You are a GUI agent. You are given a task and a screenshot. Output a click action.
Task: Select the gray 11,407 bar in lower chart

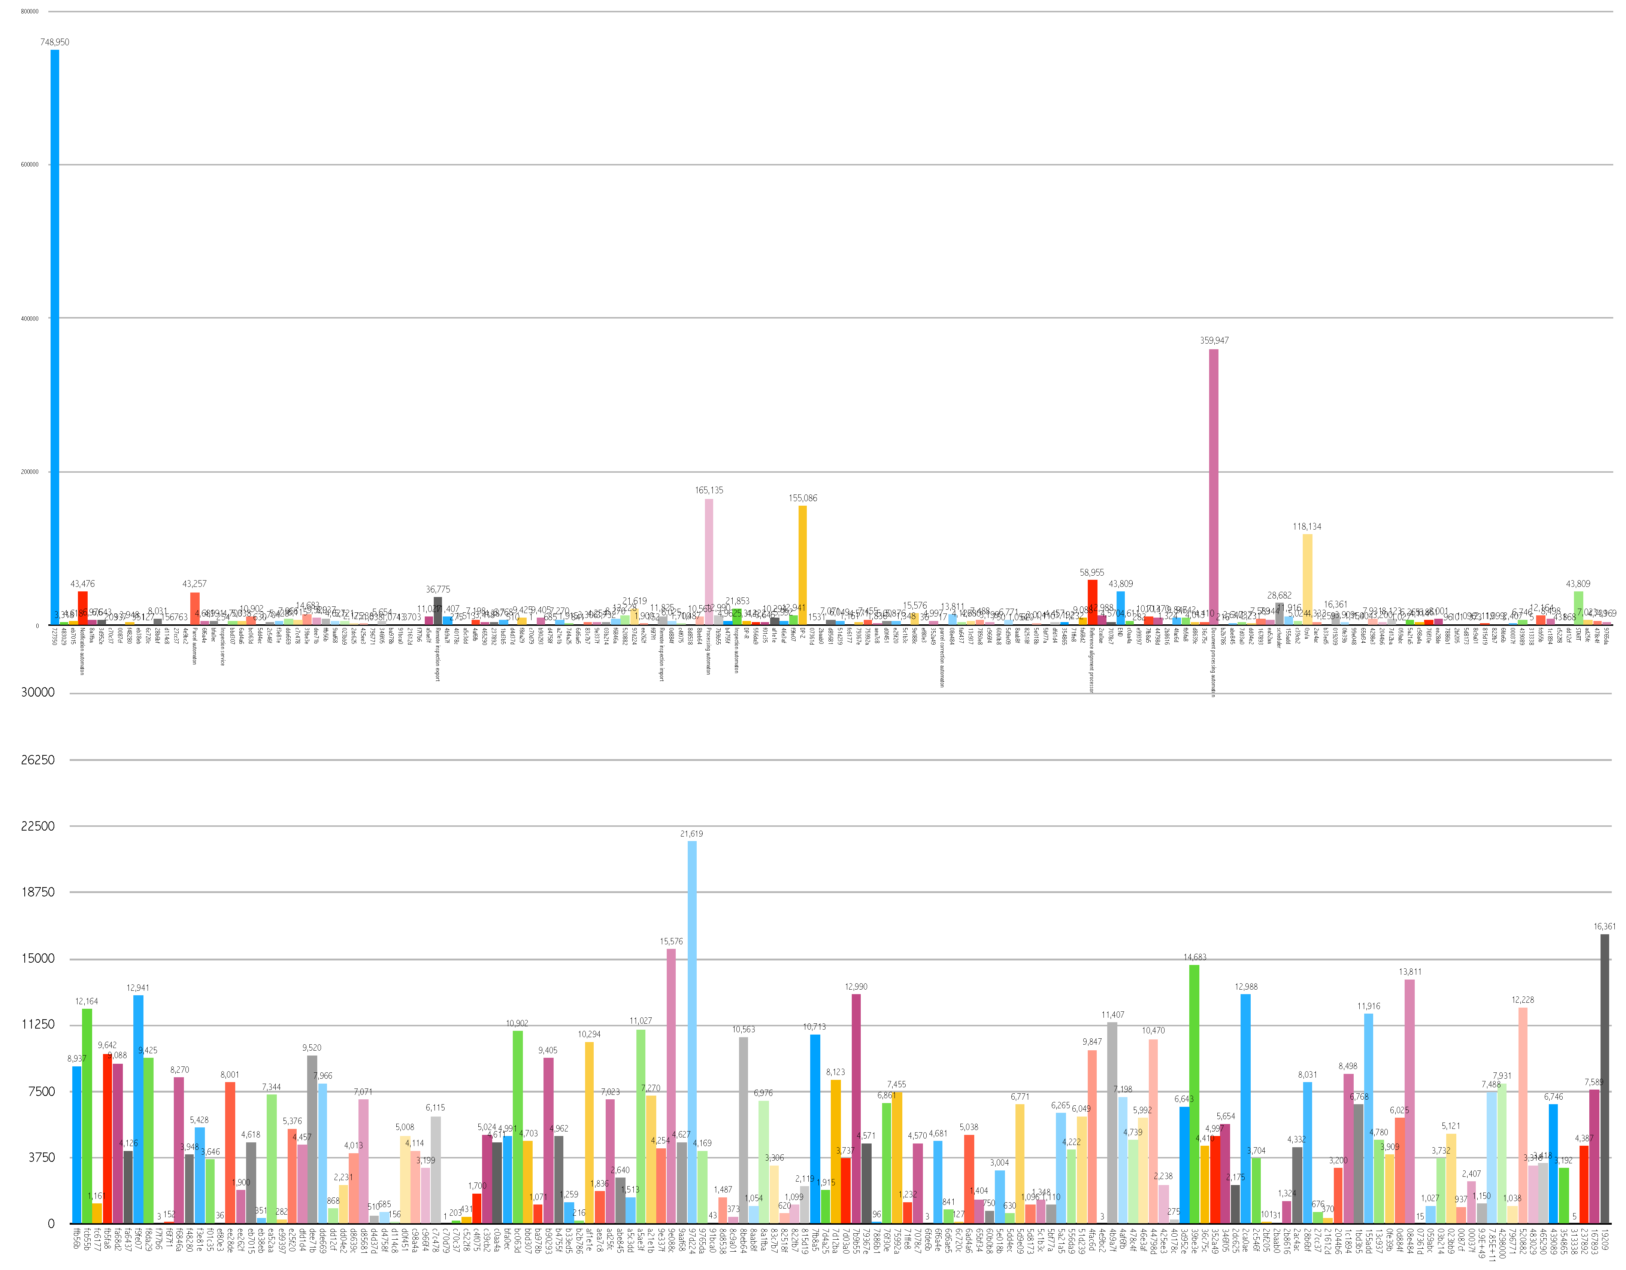[1112, 1123]
